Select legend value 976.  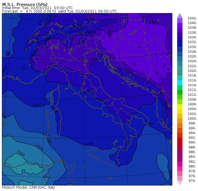pos(193,176)
